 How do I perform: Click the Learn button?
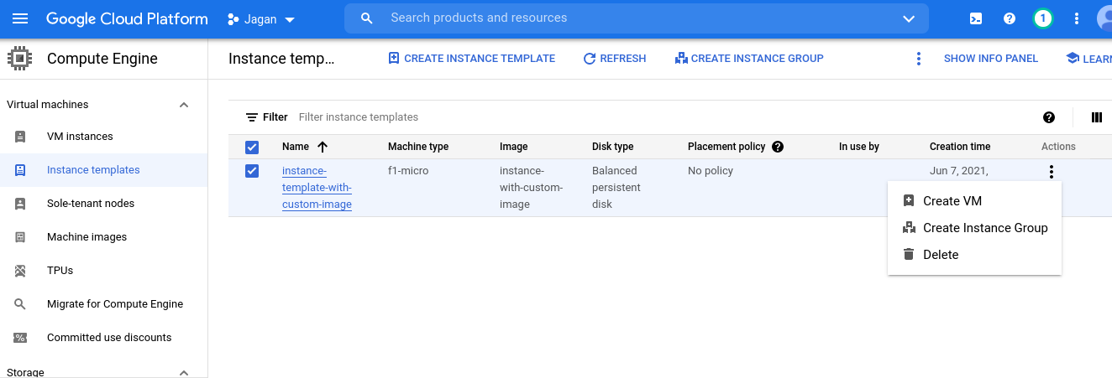pos(1088,59)
